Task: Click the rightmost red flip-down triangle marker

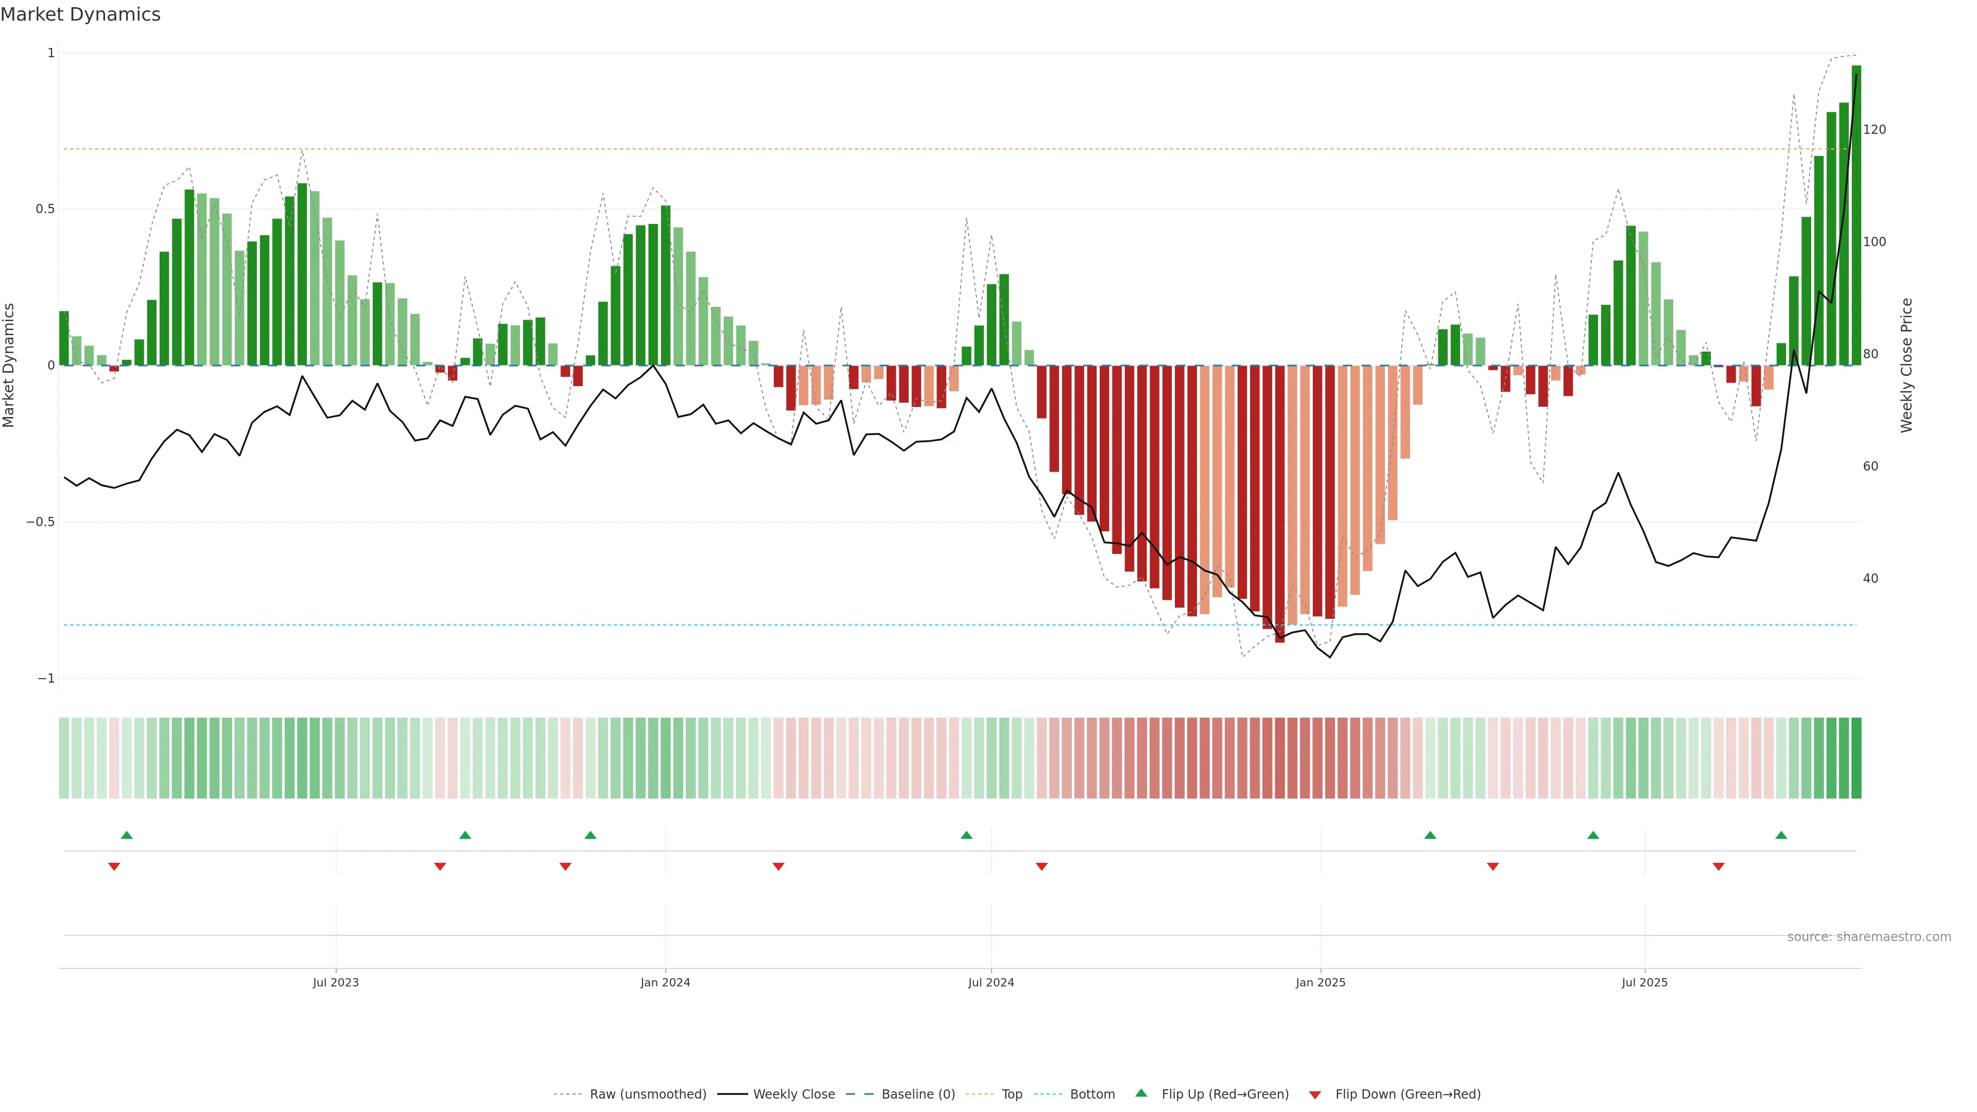Action: 1719,866
